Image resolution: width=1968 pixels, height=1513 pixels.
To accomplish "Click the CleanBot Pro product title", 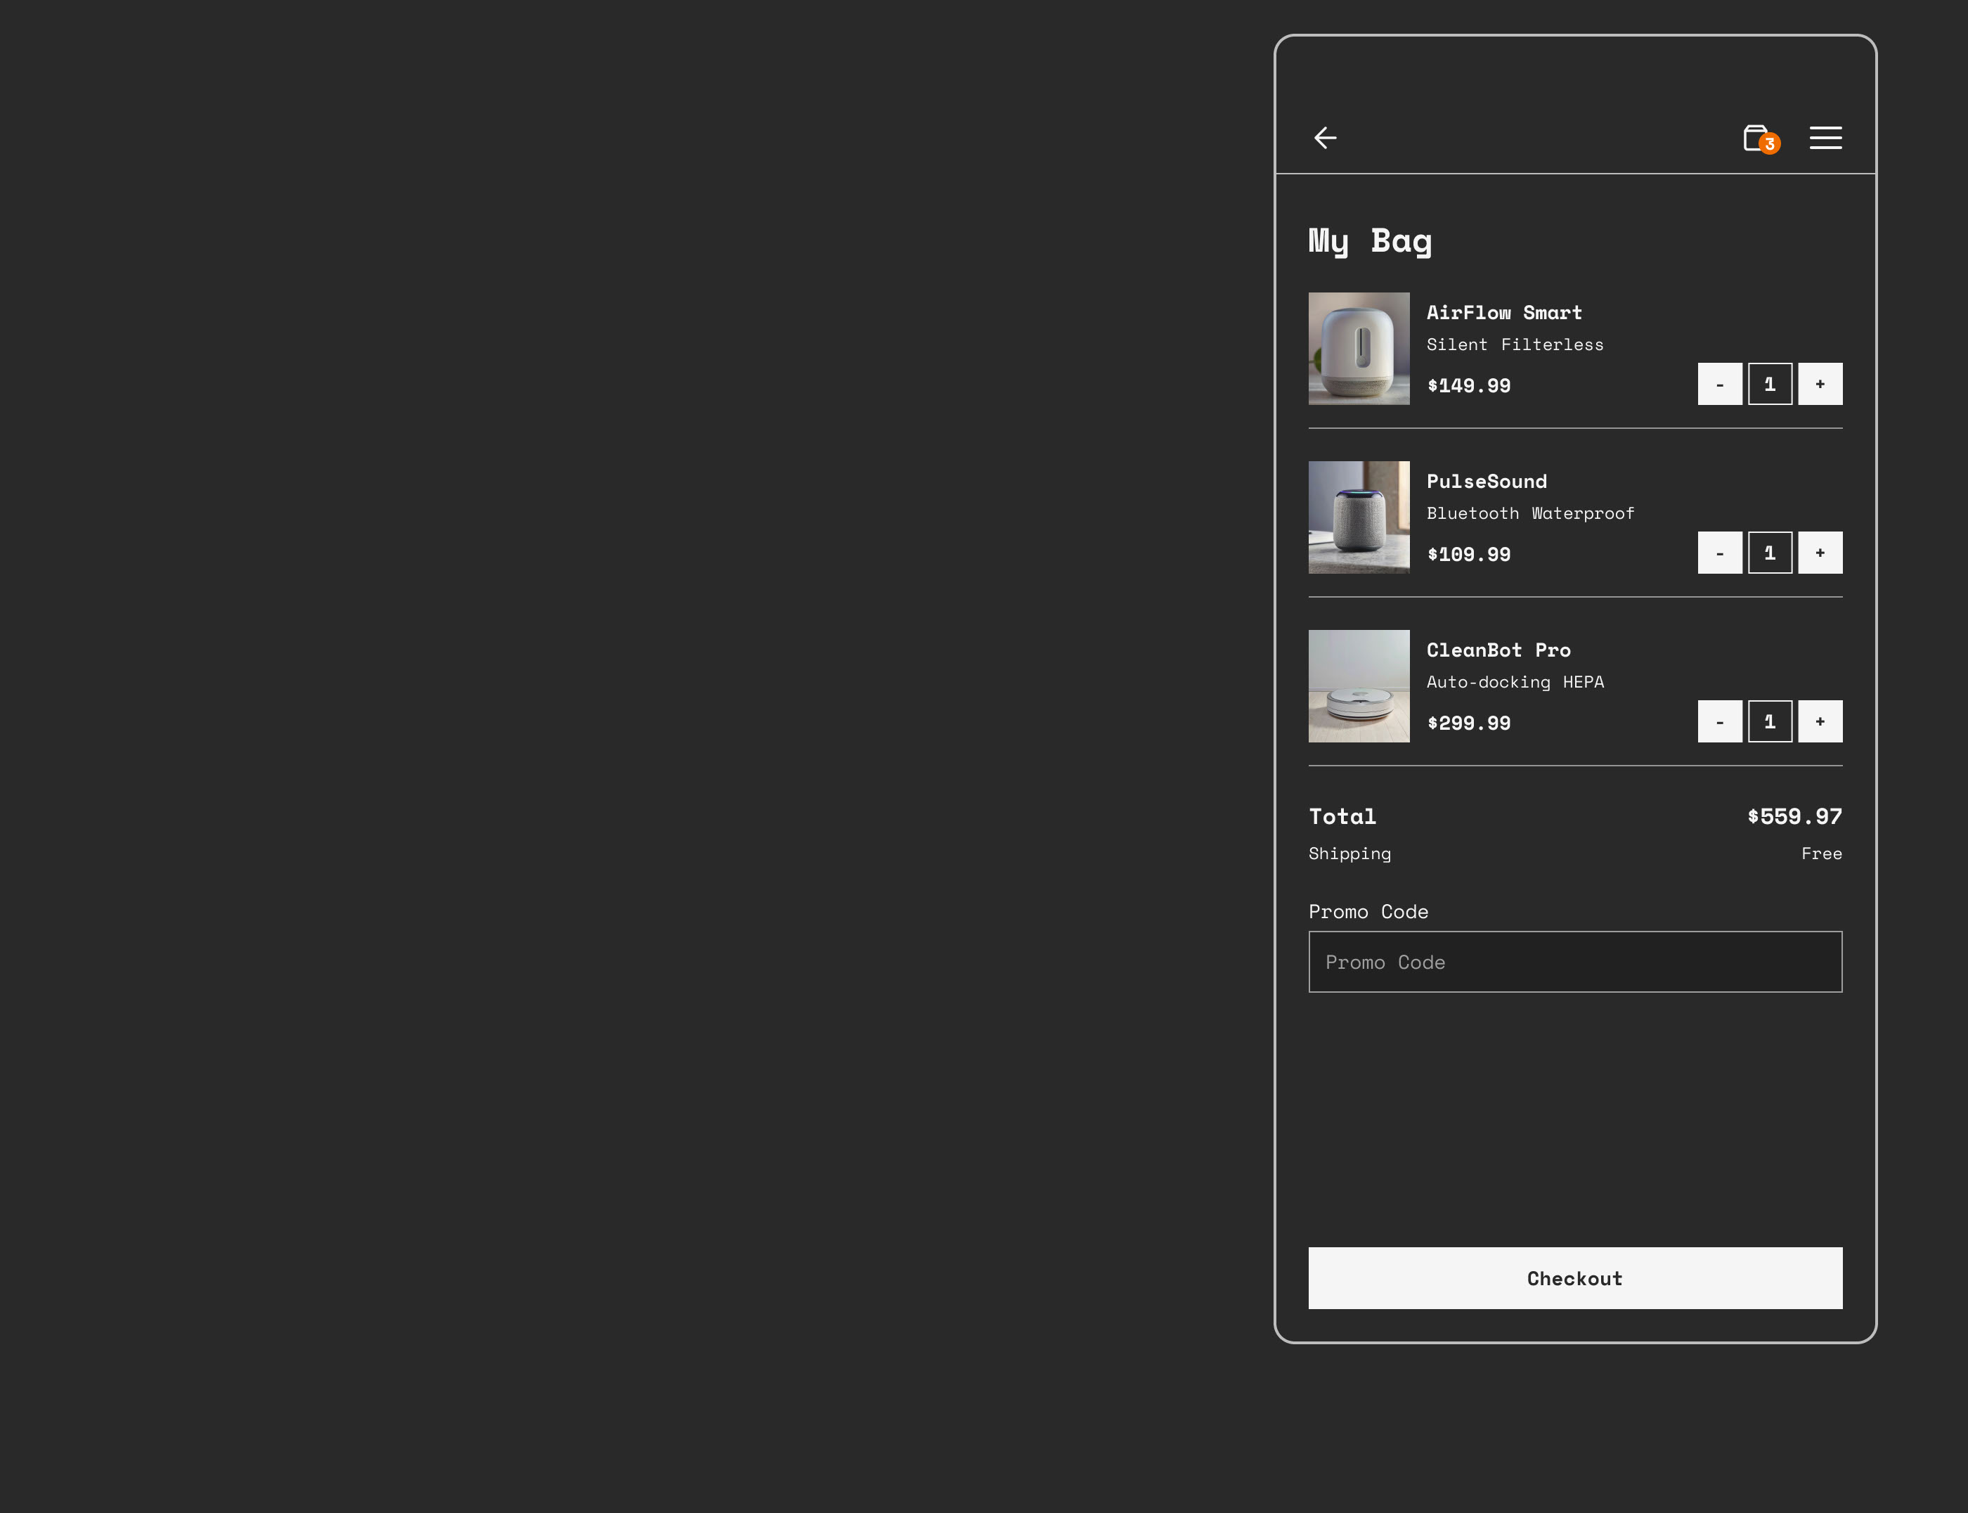I will point(1498,650).
